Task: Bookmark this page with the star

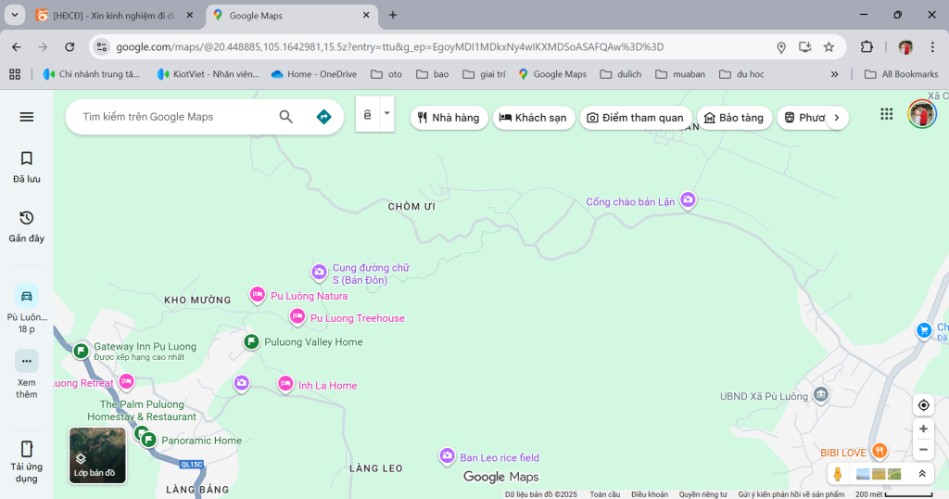Action: coord(829,46)
